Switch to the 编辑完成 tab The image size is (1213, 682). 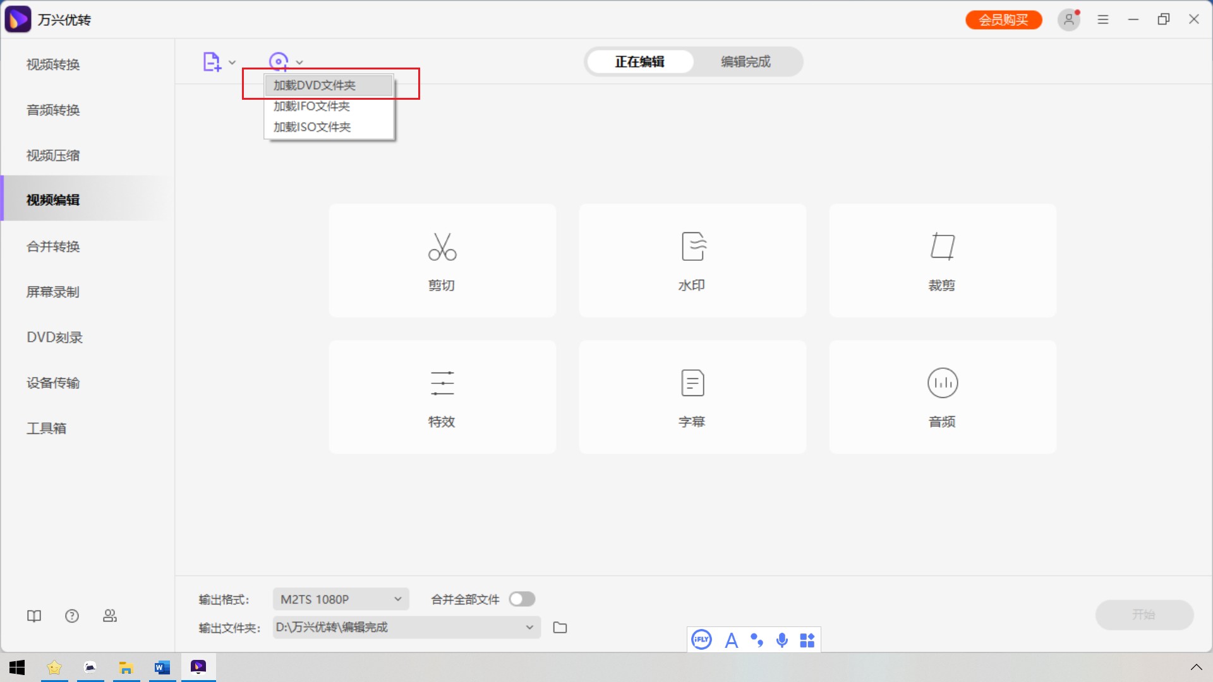click(745, 61)
